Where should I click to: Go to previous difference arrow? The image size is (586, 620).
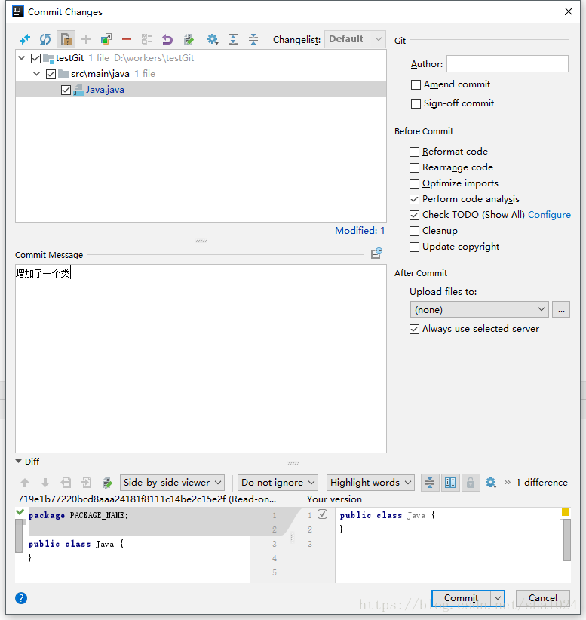tap(25, 483)
